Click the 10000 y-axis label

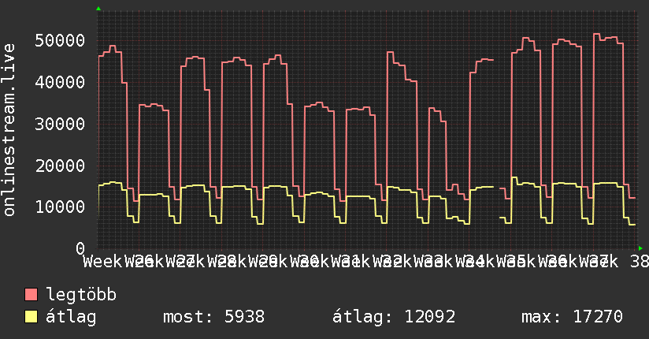(60, 207)
